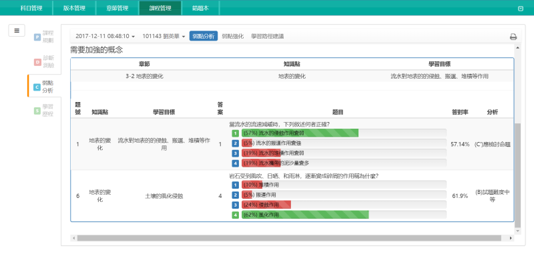Click the D icon for 診斷測驗

point(37,62)
